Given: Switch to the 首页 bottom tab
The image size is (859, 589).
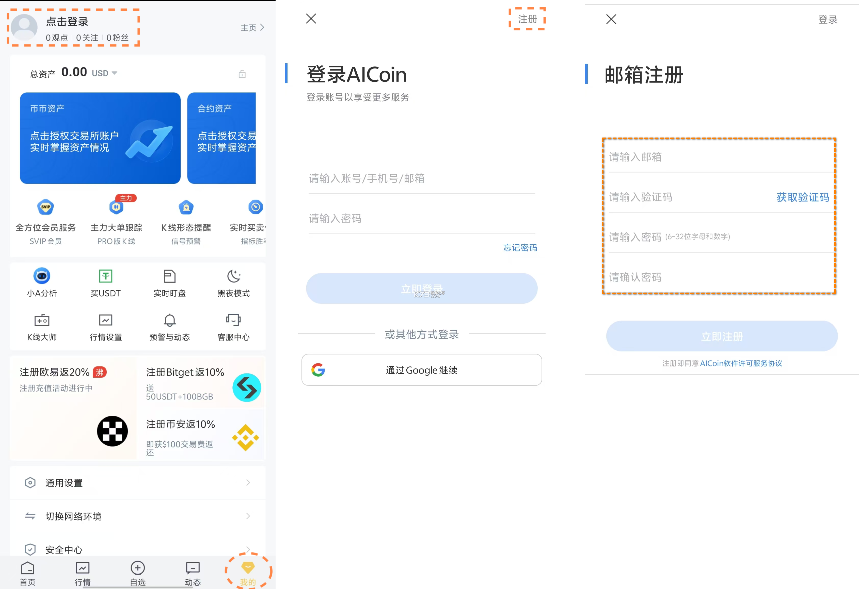Looking at the screenshot, I should [x=27, y=574].
